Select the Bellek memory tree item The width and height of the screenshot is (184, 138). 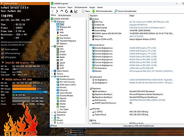coord(61,57)
